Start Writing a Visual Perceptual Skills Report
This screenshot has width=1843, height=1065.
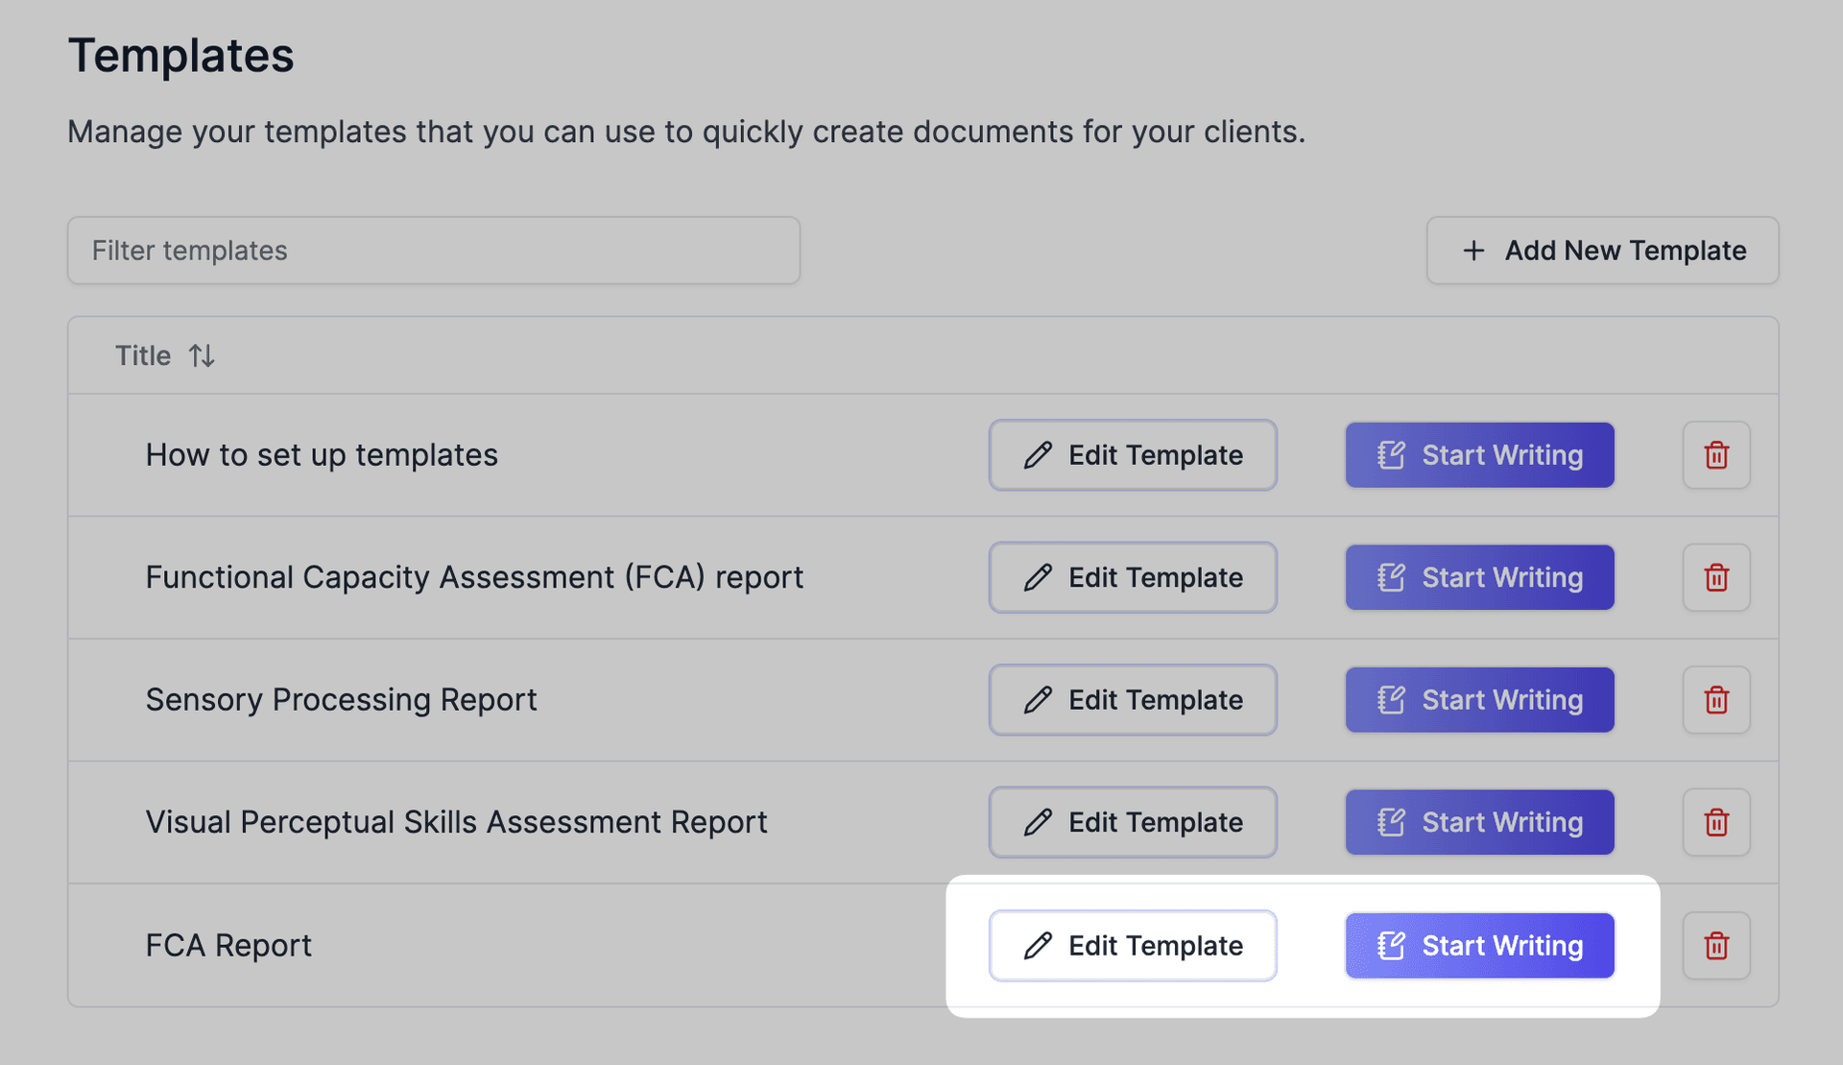point(1479,822)
